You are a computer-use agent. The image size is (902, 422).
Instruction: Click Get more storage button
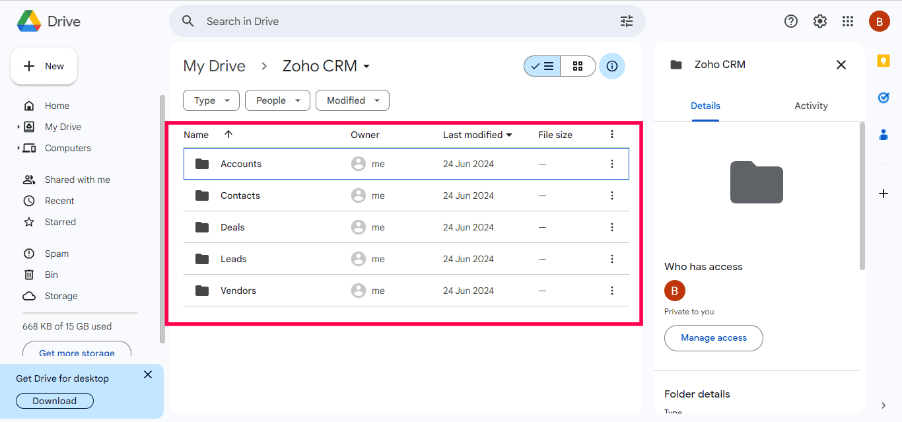77,350
